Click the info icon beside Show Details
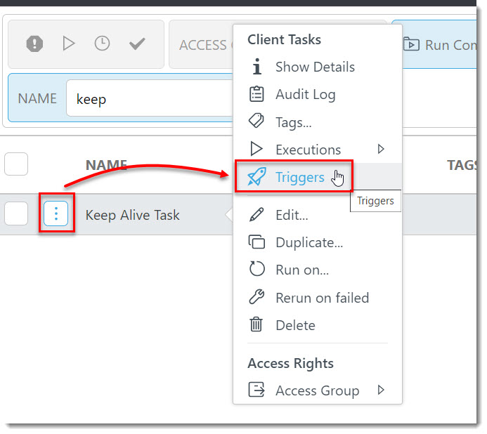The width and height of the screenshot is (487, 434). click(257, 67)
